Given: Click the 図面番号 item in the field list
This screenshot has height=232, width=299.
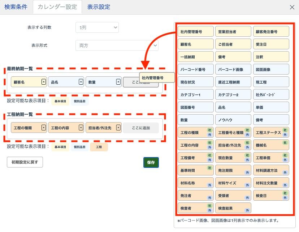Looking at the screenshot, I should 195,107.
